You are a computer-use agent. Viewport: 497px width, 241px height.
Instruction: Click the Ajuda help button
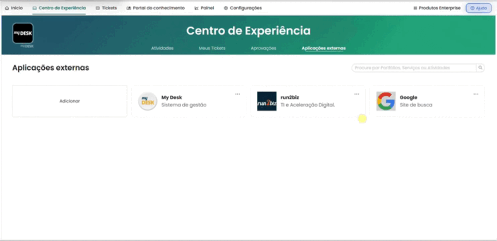478,8
